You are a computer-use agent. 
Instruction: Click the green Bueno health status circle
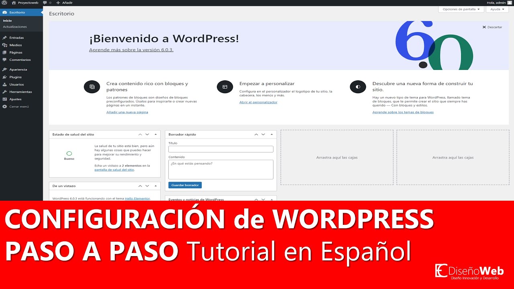point(69,153)
